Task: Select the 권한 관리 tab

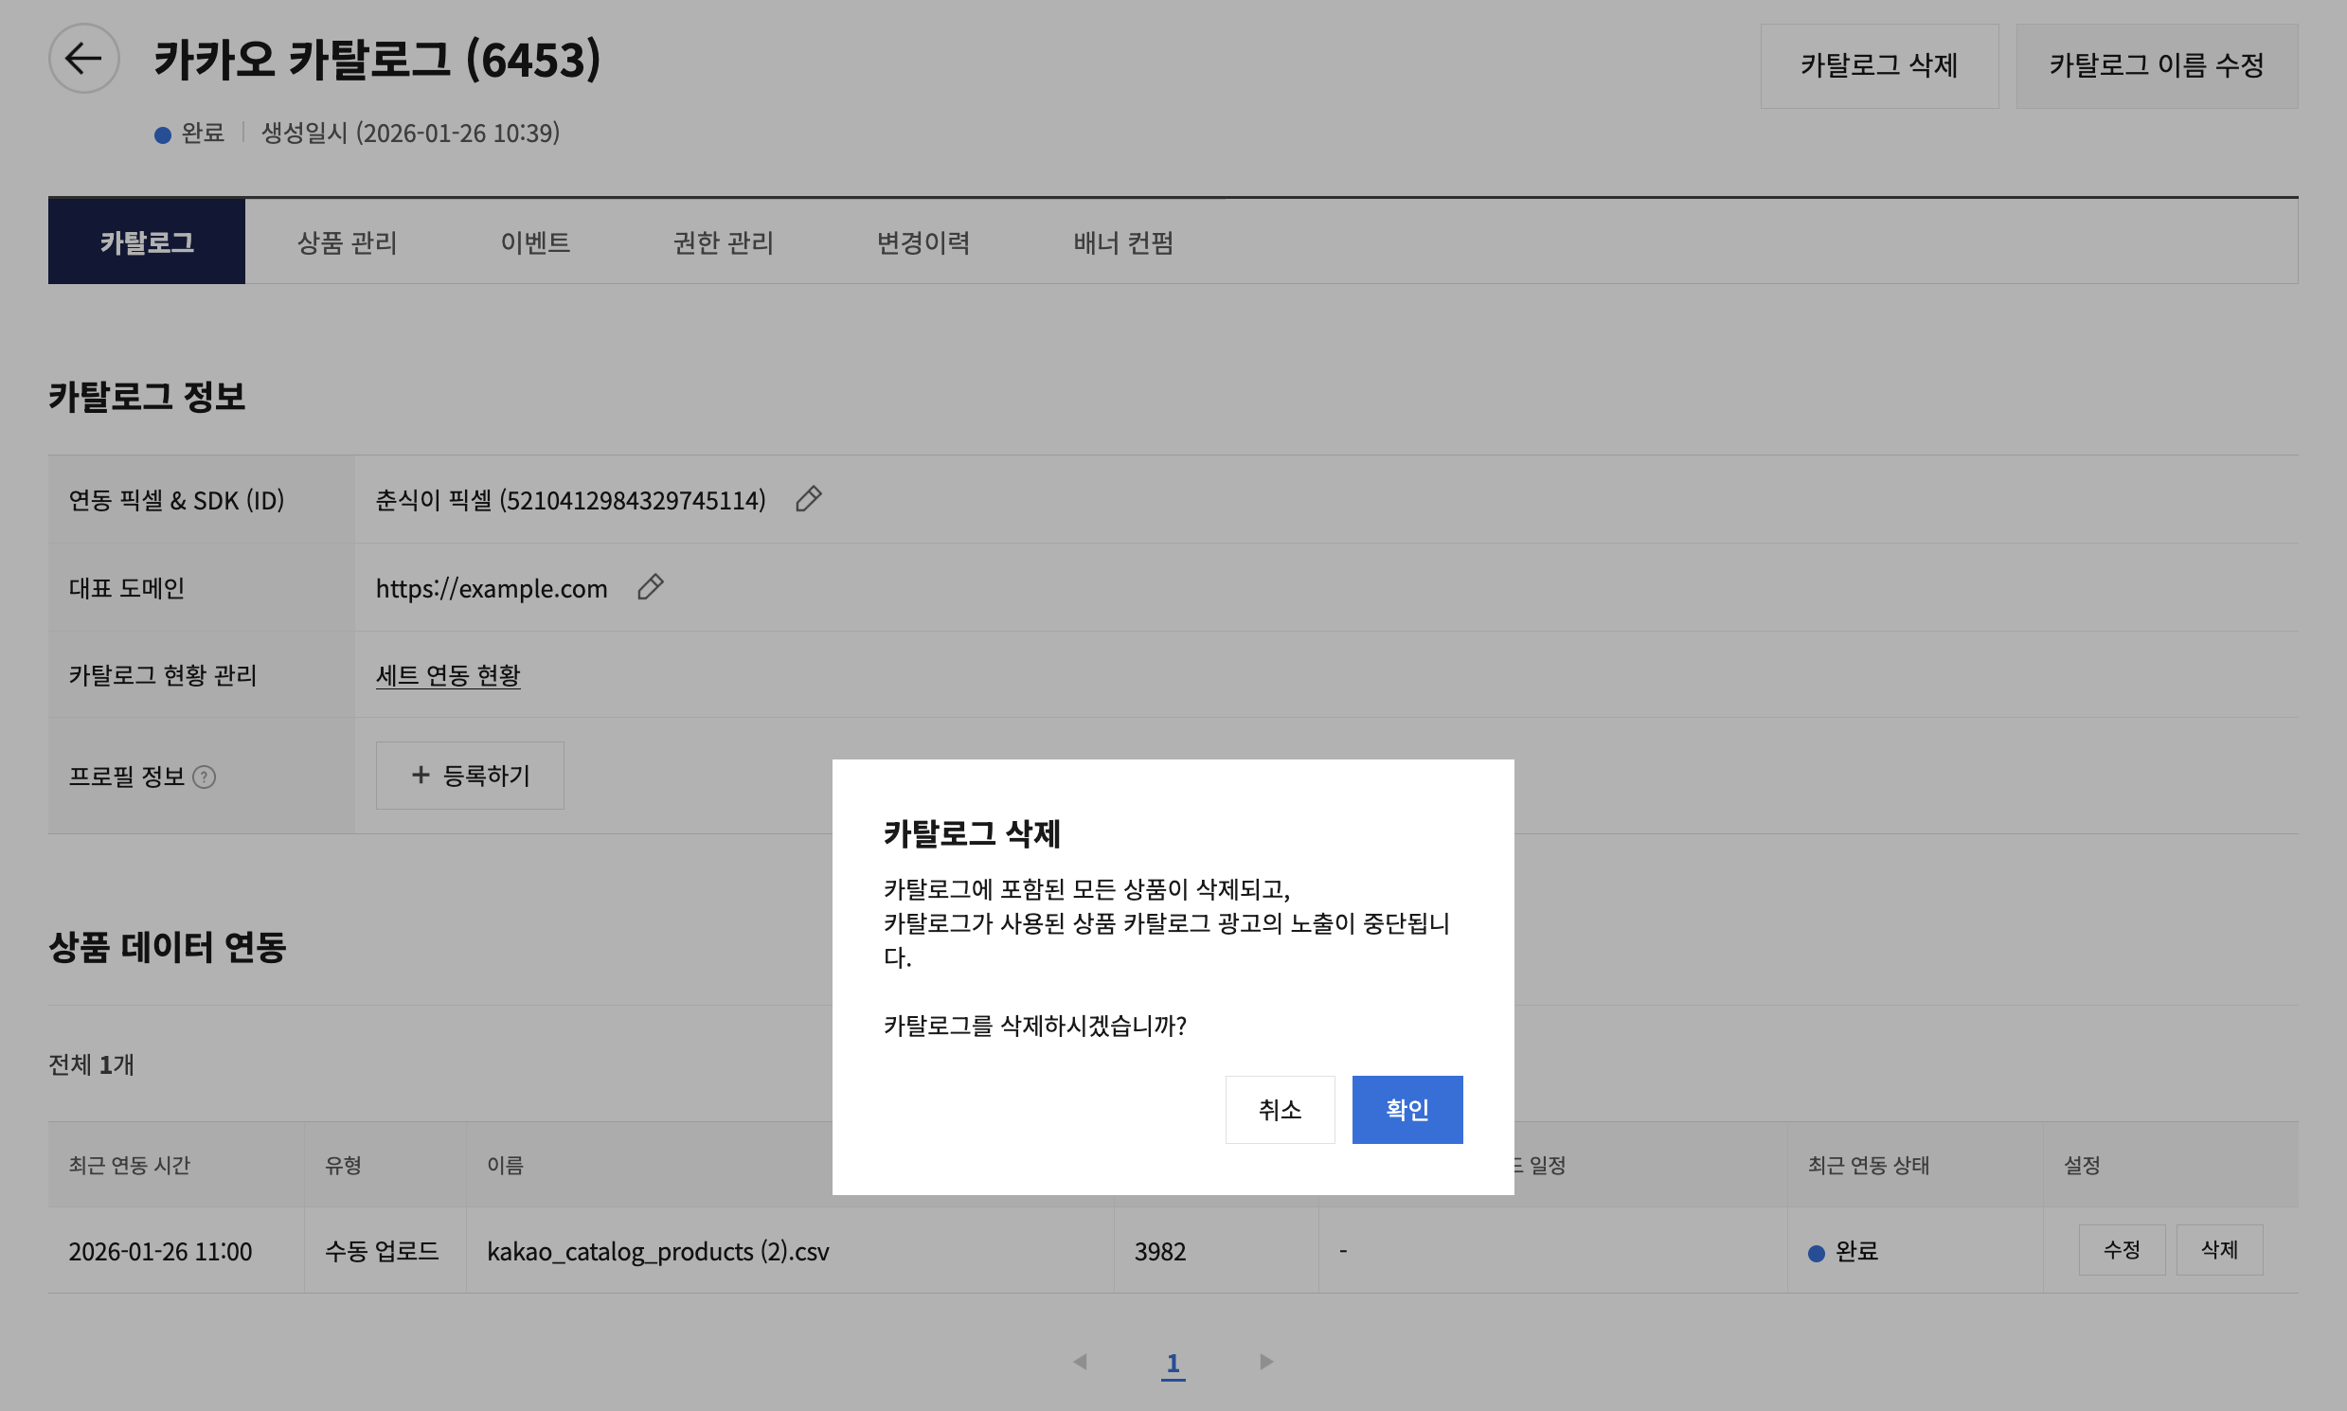Action: [x=723, y=242]
